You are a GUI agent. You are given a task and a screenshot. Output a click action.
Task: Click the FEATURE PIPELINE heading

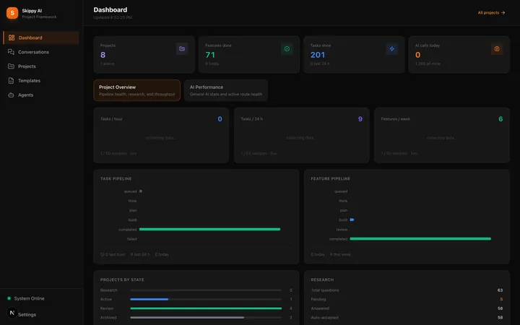pyautogui.click(x=330, y=178)
